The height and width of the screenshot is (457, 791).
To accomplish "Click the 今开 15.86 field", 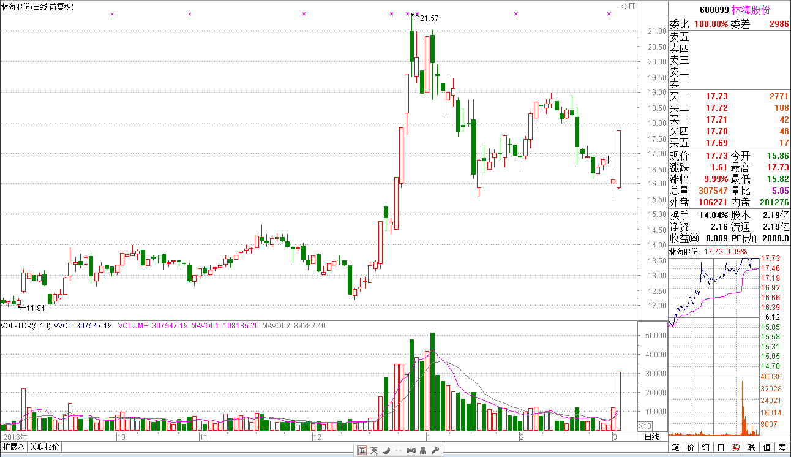I will [760, 156].
